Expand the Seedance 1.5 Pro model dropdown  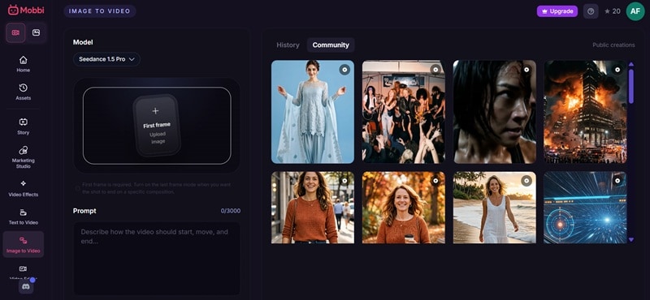click(106, 59)
